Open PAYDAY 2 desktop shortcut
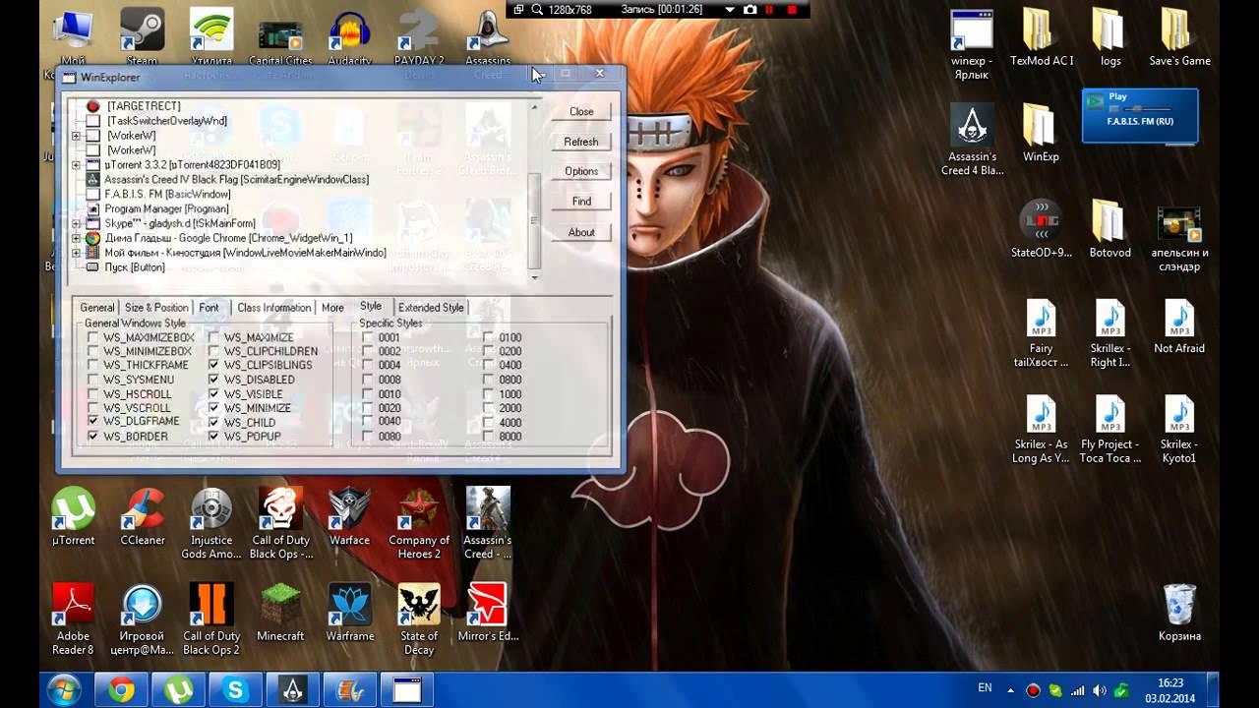 [x=418, y=35]
